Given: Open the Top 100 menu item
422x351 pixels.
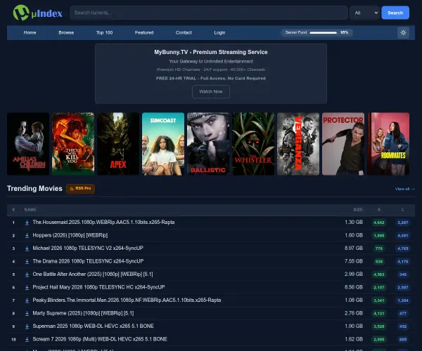Looking at the screenshot, I should (x=104, y=32).
